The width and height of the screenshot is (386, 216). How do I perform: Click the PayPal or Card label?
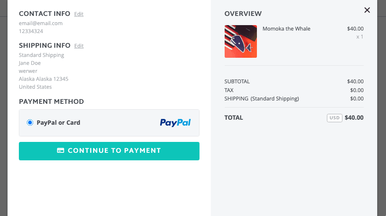(58, 123)
